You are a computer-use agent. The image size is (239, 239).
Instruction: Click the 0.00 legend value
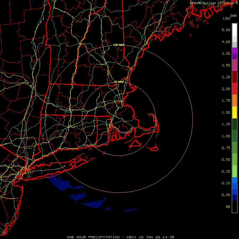226,195
